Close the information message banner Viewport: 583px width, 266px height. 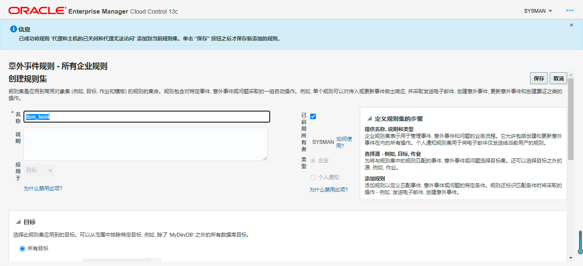point(571,25)
